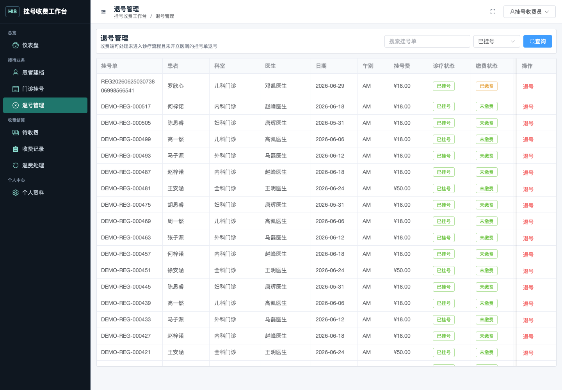The image size is (562, 390).
Task: Click 挂号收费工作台 breadcrumb link
Action: (x=130, y=16)
